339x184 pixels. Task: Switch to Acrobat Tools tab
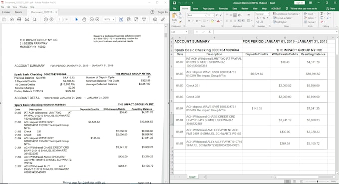pos(18,12)
